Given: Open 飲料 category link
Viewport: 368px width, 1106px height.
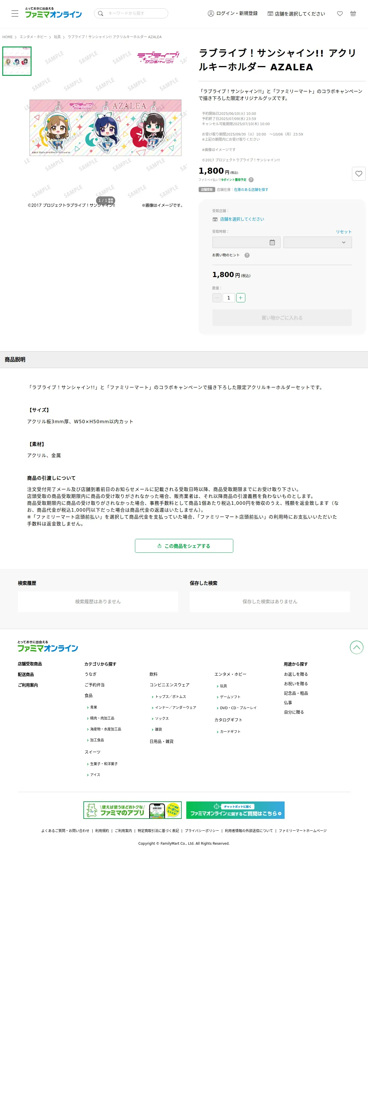Looking at the screenshot, I should click(x=153, y=674).
